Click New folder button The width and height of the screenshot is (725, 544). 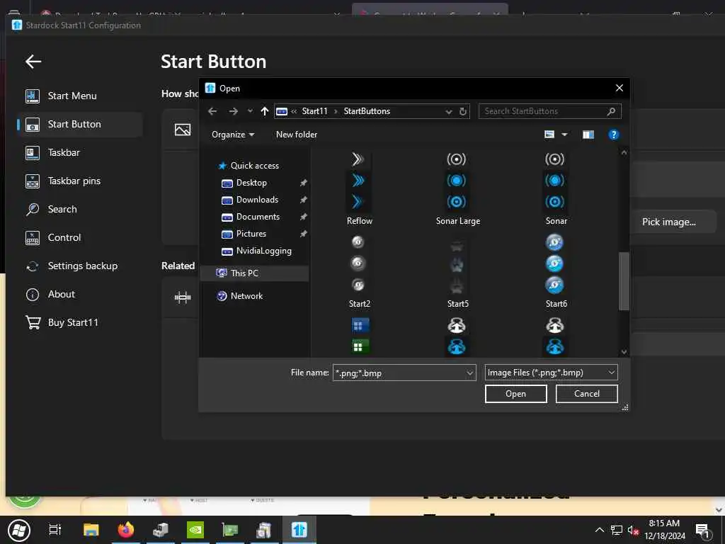tap(297, 135)
